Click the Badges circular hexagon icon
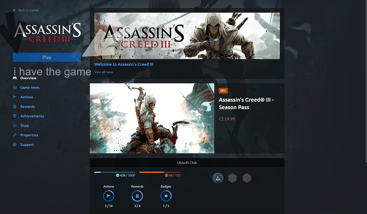Image resolution: width=367 pixels, height=214 pixels. click(166, 196)
